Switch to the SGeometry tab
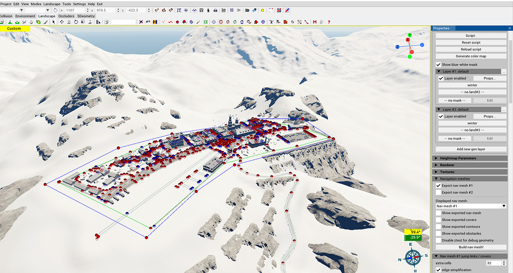The height and width of the screenshot is (273, 513). (x=86, y=16)
